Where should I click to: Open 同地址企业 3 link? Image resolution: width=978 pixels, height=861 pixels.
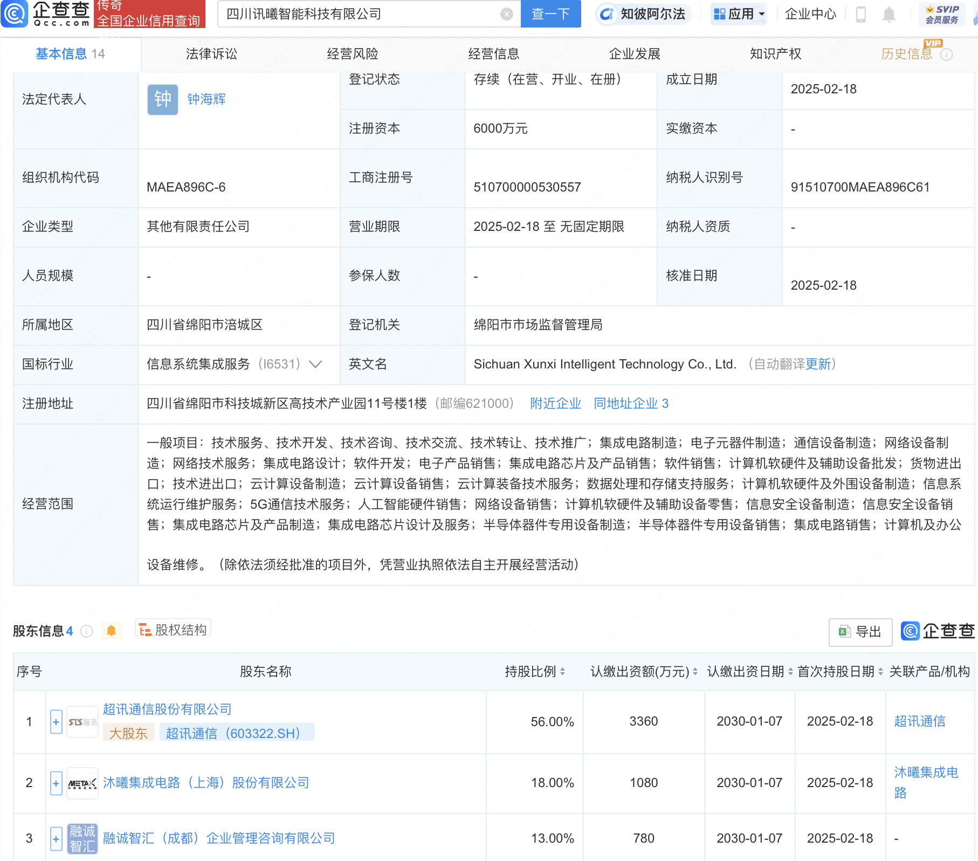631,404
